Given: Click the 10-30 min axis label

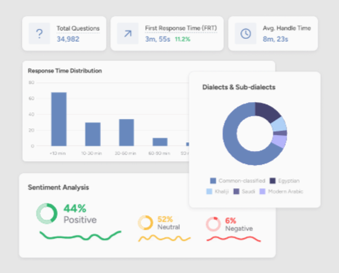Looking at the screenshot, I should [x=92, y=153].
